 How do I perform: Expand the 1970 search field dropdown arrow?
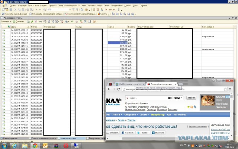click(70, 10)
